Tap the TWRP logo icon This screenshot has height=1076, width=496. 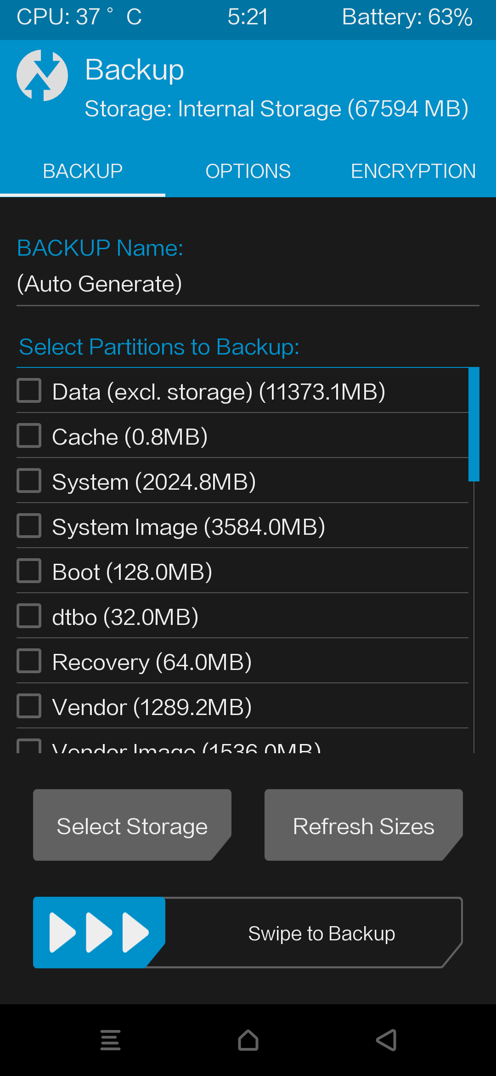(42, 75)
